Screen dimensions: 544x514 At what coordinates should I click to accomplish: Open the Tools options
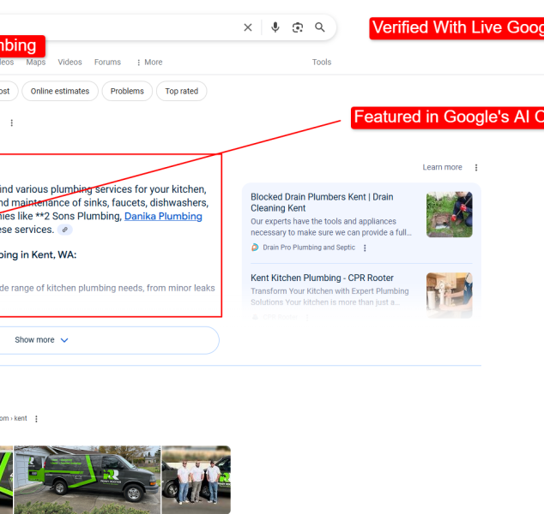tap(322, 62)
